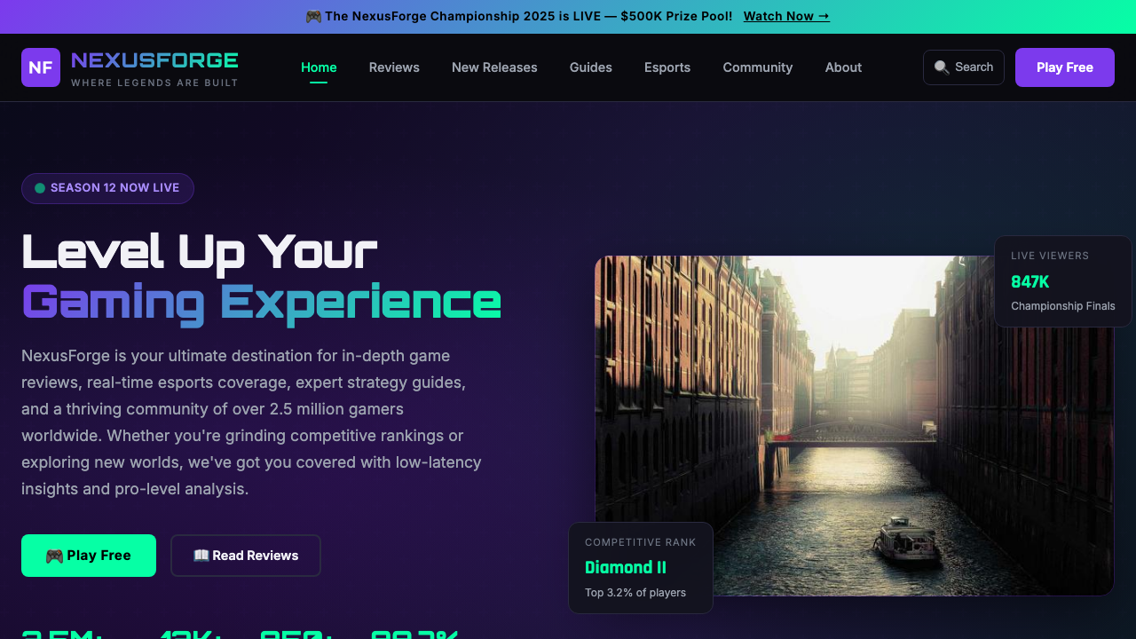
Task: Expand the Guides section
Action: 590,67
